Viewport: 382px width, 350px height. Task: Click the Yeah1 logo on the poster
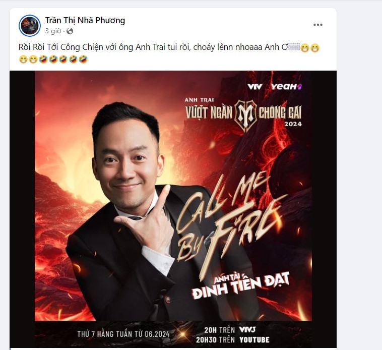tap(286, 87)
